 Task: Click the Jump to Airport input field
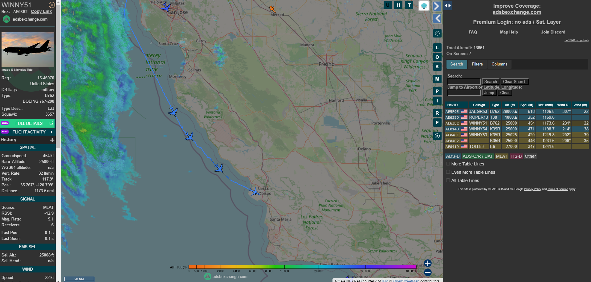point(464,93)
